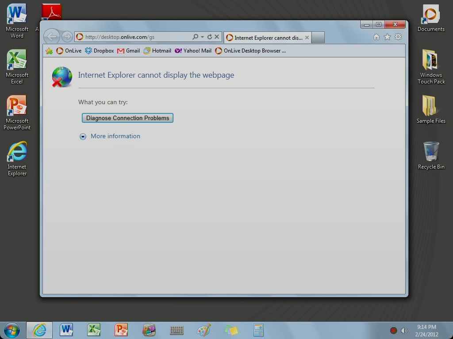453x339 pixels.
Task: Launch Paint from the taskbar palette icon
Action: click(x=204, y=330)
